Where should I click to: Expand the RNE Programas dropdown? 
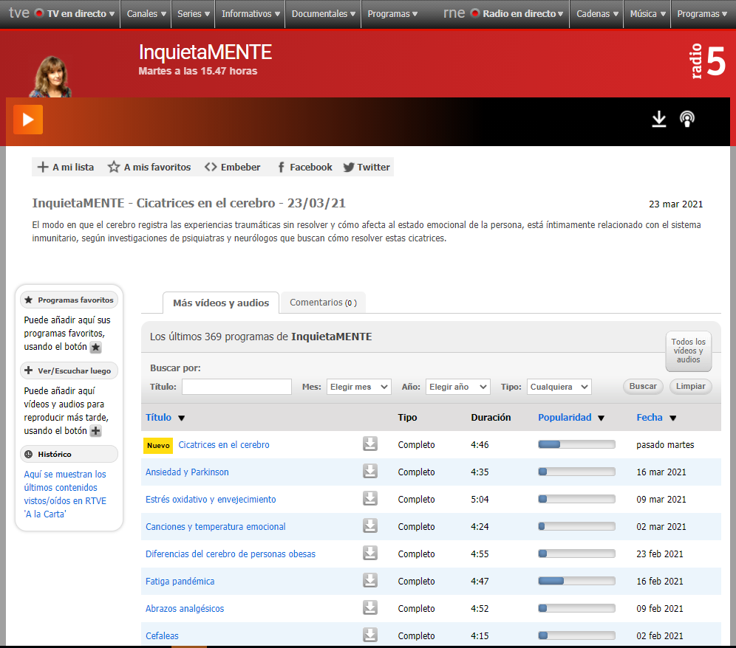(702, 13)
